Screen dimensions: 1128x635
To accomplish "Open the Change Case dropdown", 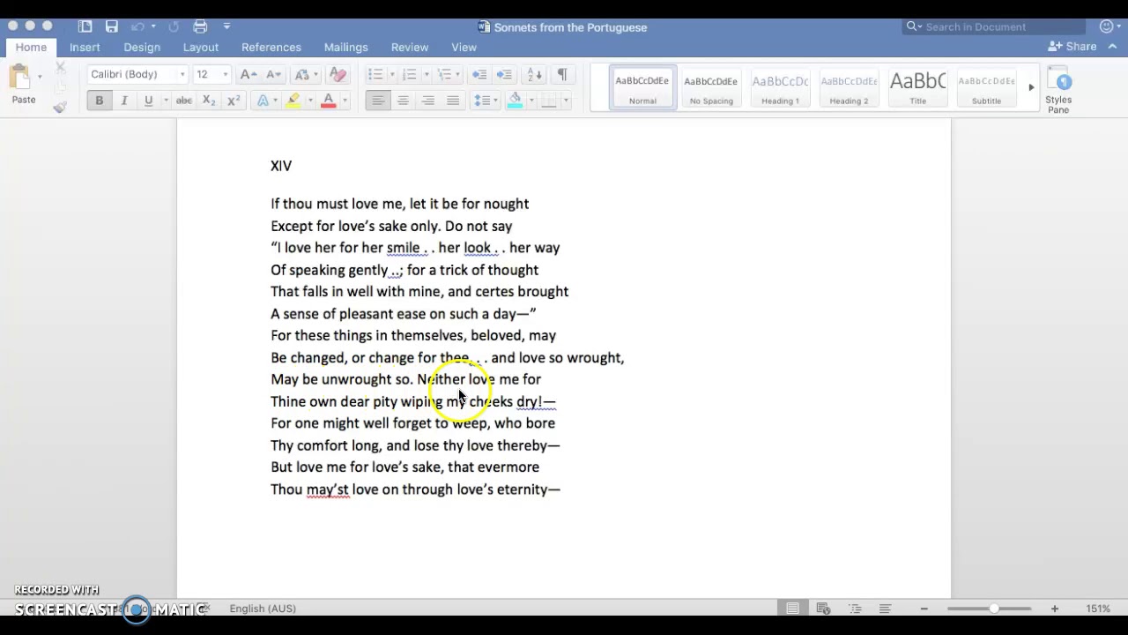I will point(305,74).
